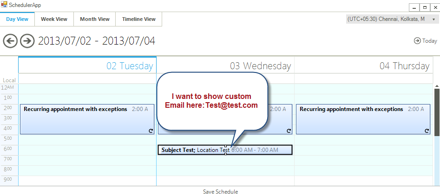Open the Month View tab

click(95, 19)
